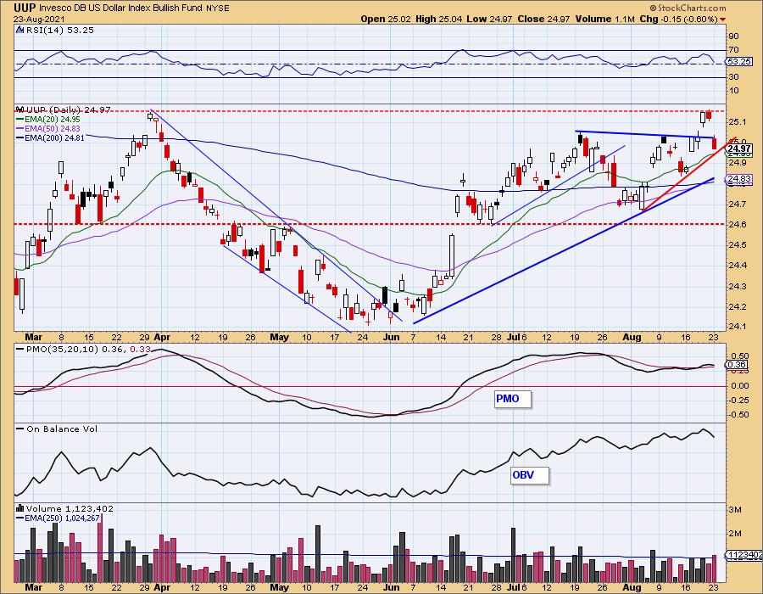The height and width of the screenshot is (594, 763).
Task: Click the EMA(20) 24.95 legend text
Action: (x=53, y=120)
